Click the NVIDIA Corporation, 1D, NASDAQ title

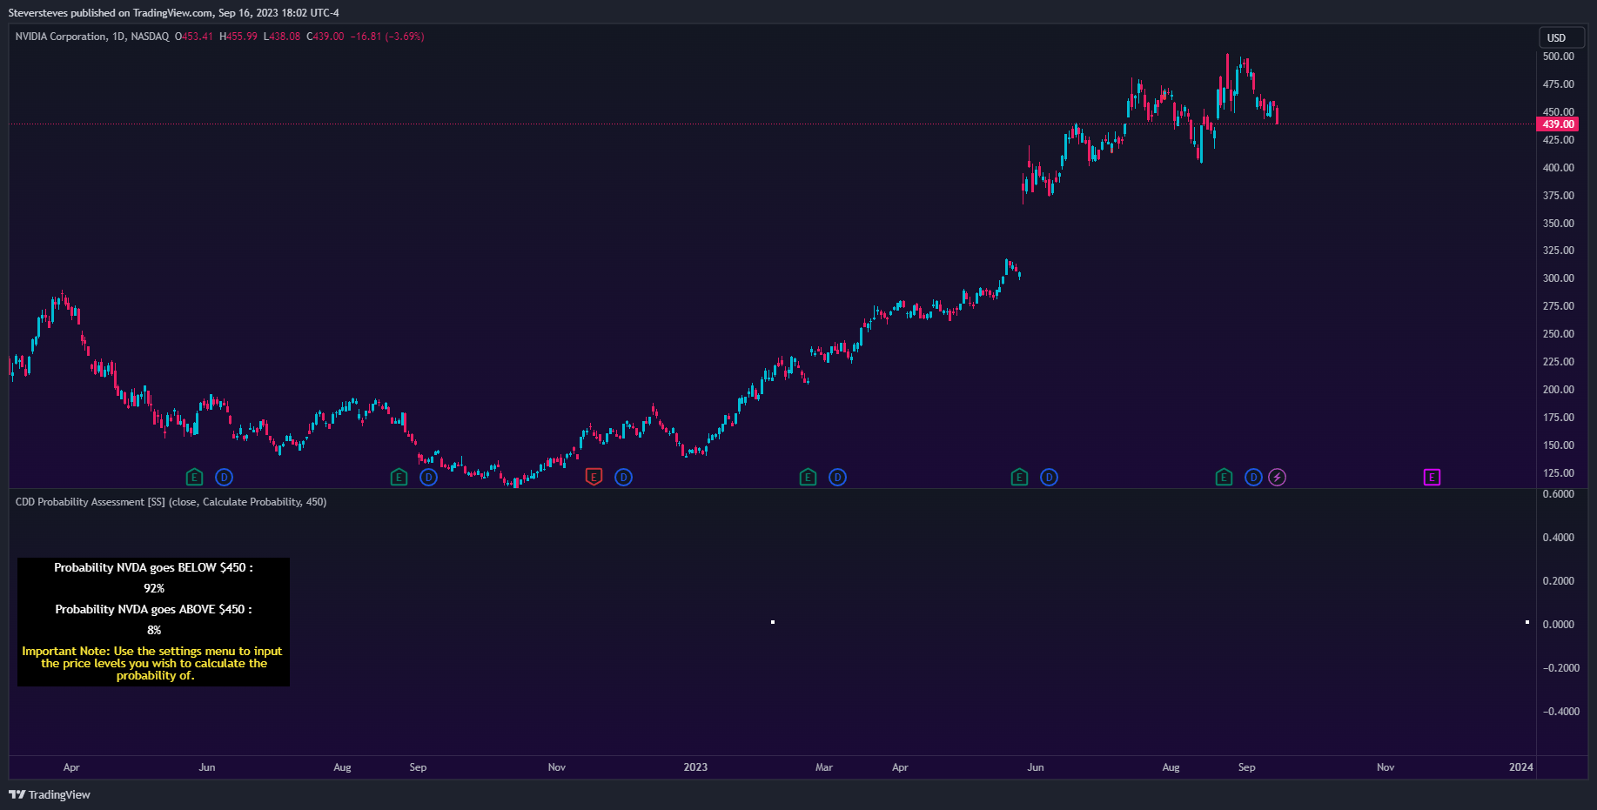coord(92,37)
